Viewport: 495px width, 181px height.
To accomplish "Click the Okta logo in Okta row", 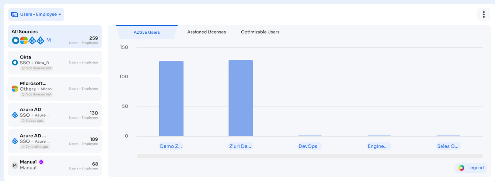I will (15, 62).
